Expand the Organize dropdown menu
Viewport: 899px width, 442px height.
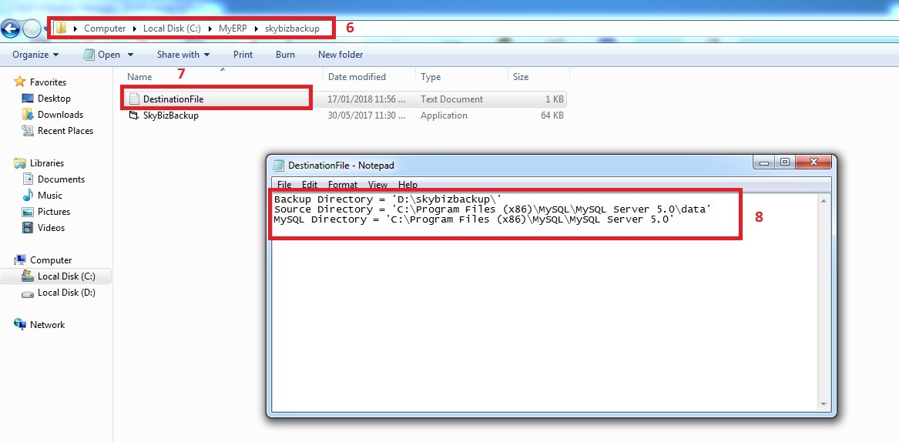(x=35, y=55)
